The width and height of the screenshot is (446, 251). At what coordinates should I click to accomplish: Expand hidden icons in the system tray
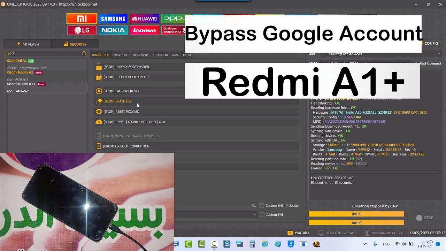pos(366,244)
